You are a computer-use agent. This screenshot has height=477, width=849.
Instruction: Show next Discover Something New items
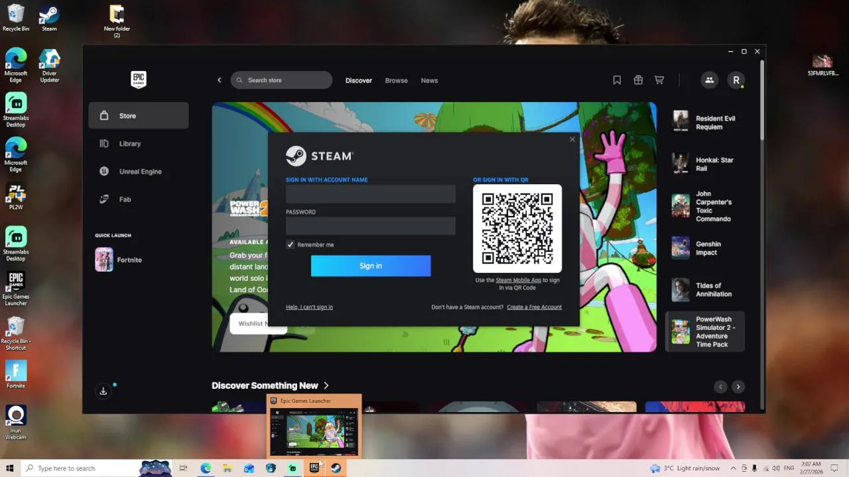[x=738, y=387]
